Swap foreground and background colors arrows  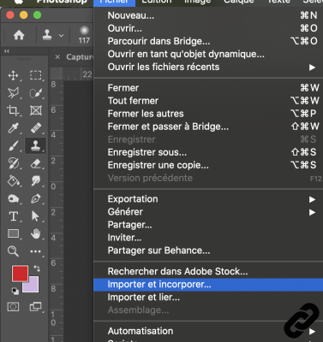tap(37, 268)
